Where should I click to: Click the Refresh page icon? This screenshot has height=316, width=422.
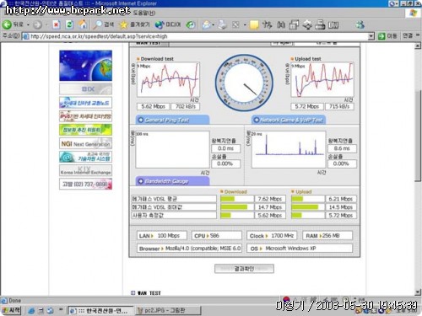pos(69,25)
